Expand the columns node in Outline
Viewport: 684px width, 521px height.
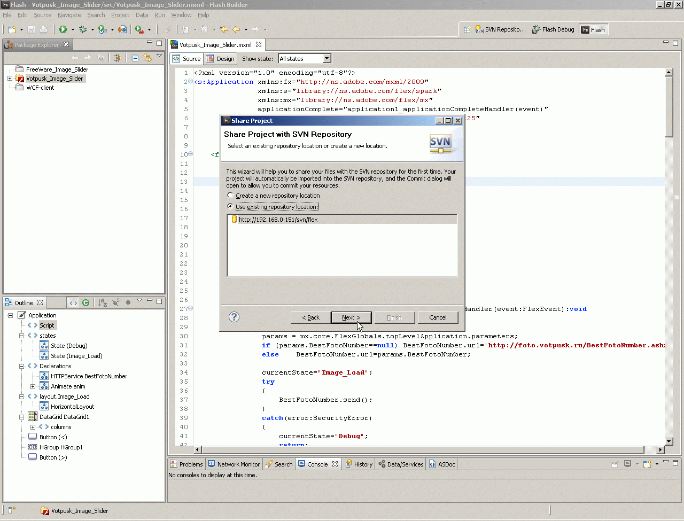(x=33, y=427)
